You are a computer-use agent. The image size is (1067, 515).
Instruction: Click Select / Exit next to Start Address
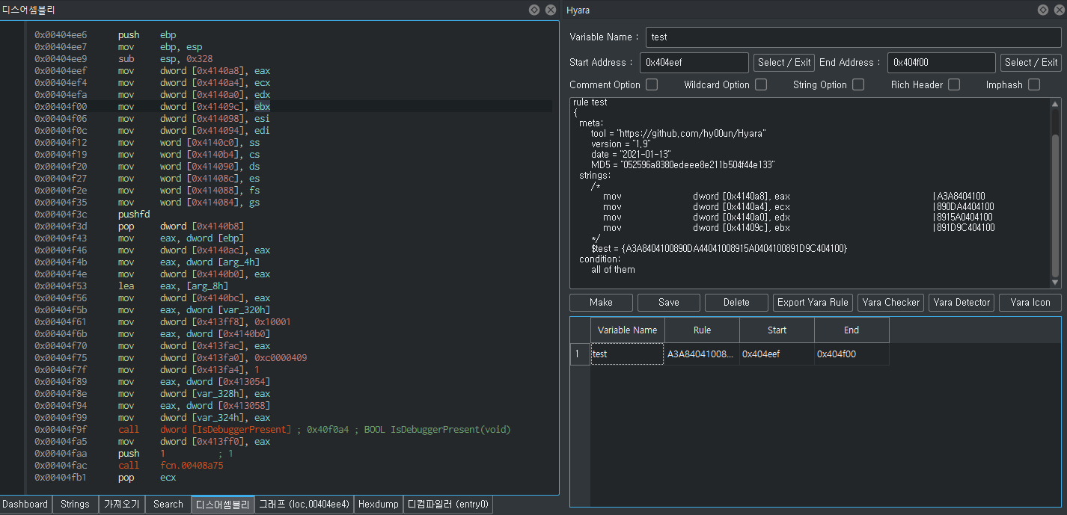tap(783, 63)
